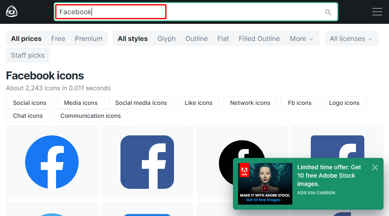Filter by Filled Outline style

point(259,38)
